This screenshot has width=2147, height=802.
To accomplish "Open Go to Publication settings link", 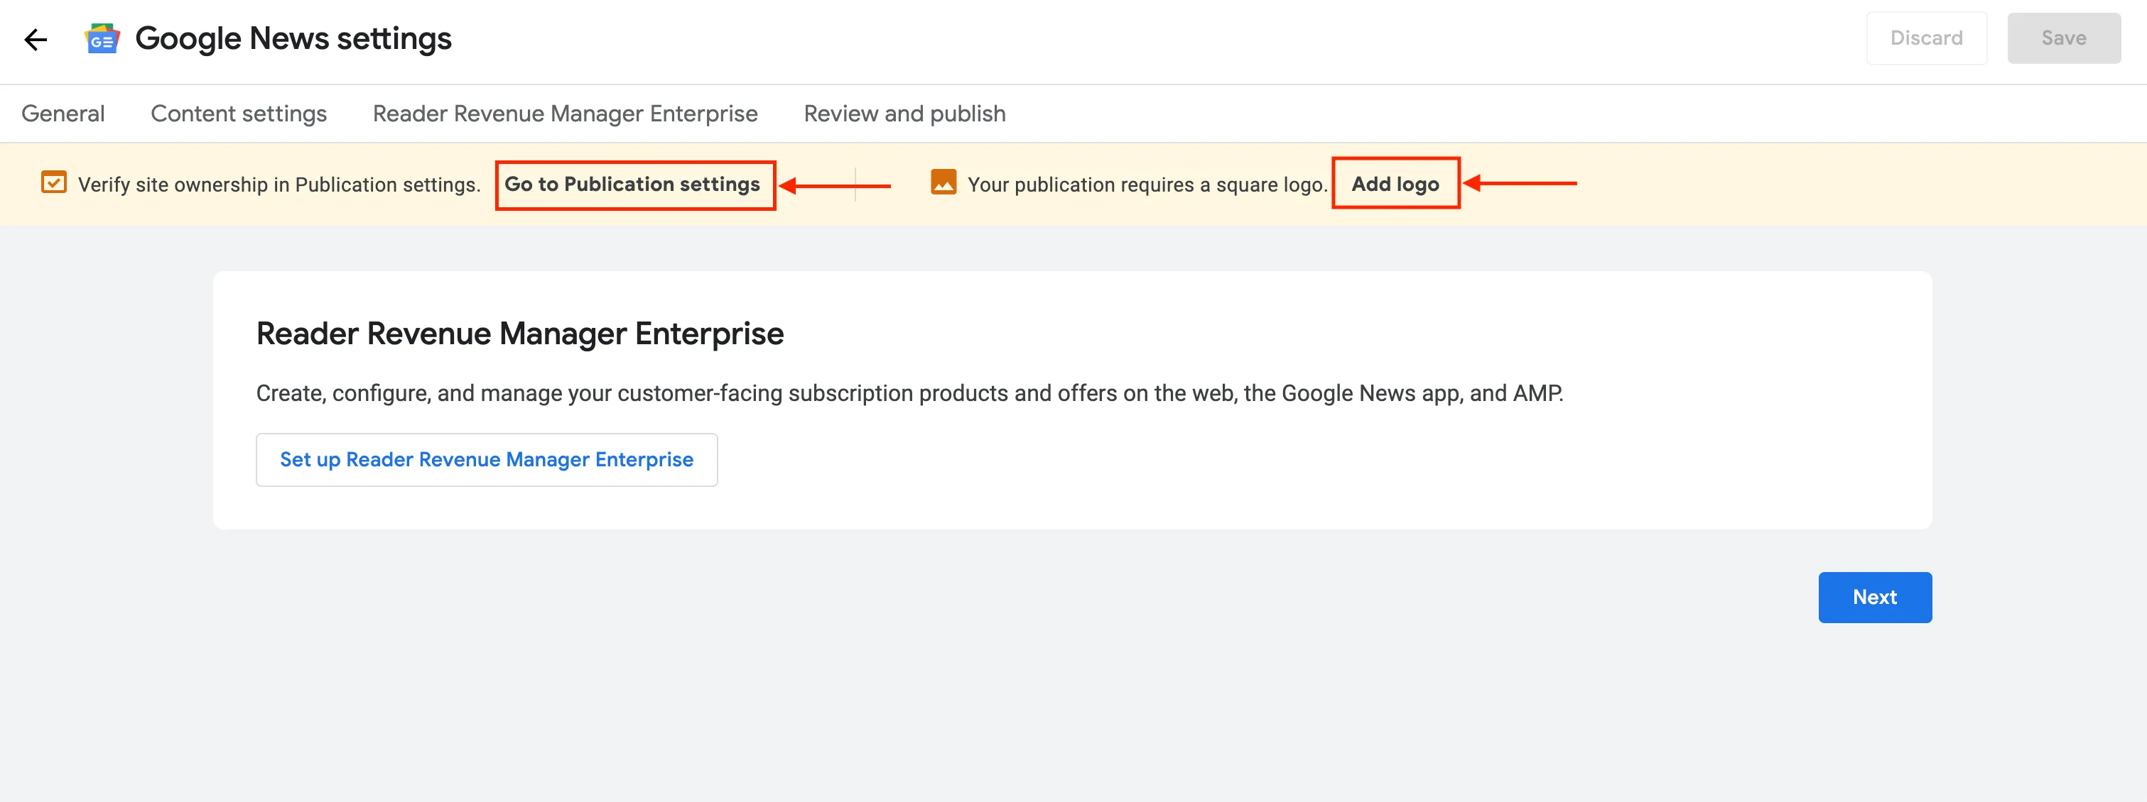I will click(632, 184).
